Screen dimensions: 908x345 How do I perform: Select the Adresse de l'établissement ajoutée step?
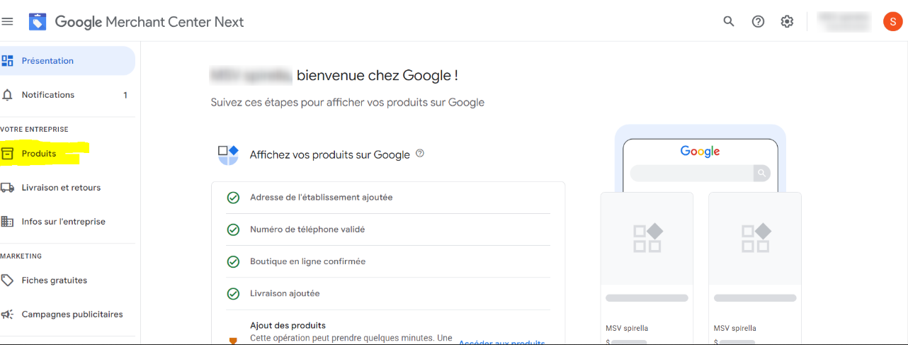tap(388, 198)
